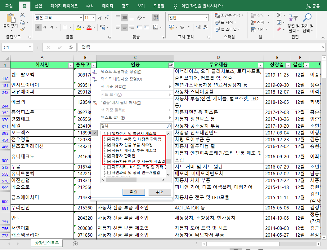Screen dimensions: 327x250
Task: Click increase decimal icon
Action: click(198, 27)
